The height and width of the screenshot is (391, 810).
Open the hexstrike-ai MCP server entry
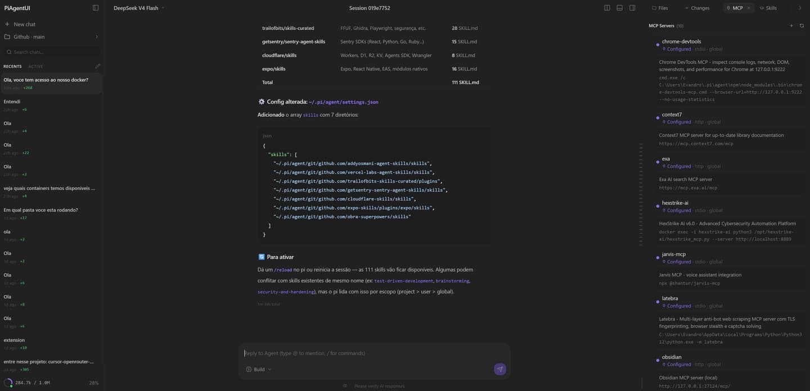[x=675, y=203]
